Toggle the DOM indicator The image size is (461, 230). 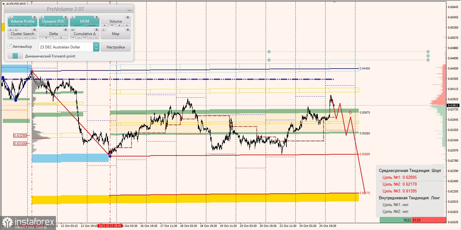click(84, 21)
